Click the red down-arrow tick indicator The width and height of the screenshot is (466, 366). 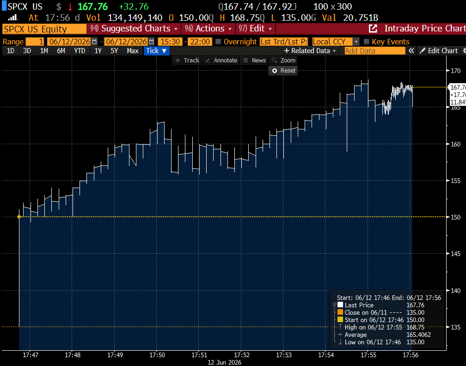point(70,7)
